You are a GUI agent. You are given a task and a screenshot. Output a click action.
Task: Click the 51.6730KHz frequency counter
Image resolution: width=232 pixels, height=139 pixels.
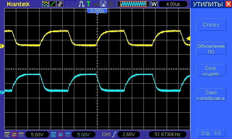(x=168, y=134)
